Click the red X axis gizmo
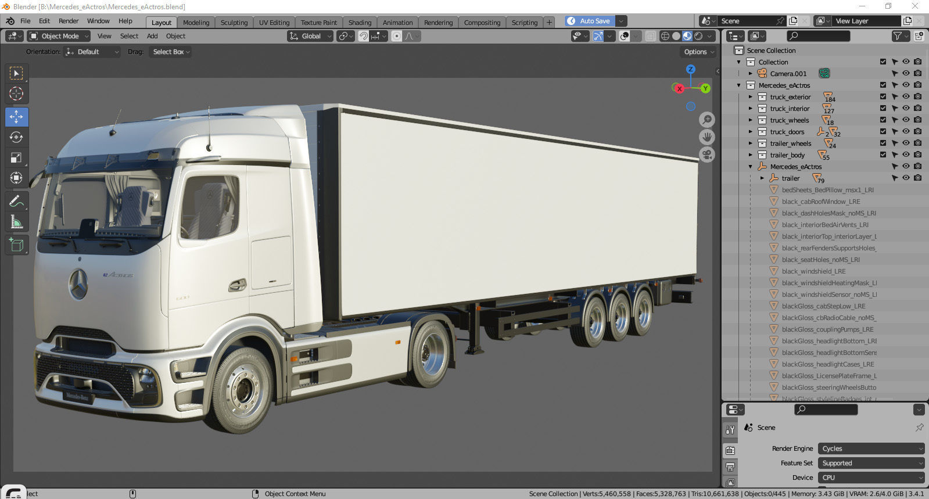This screenshot has height=499, width=929. click(x=679, y=88)
